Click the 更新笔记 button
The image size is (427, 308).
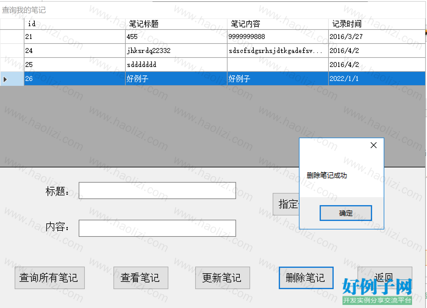point(222,278)
